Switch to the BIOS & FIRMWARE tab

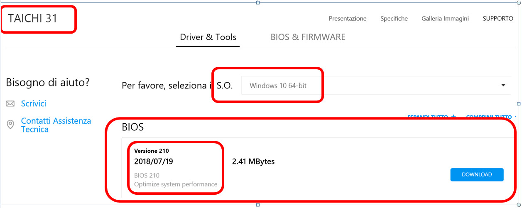tap(308, 37)
